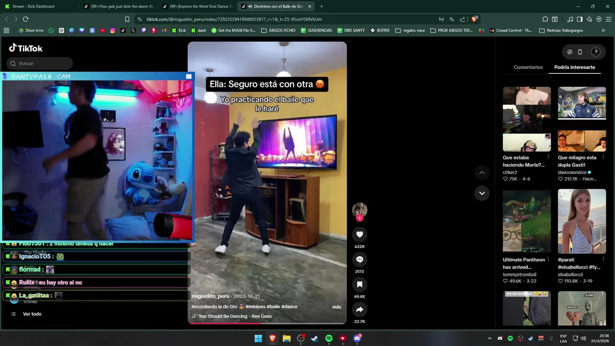
Task: Click the video progress bar
Action: (x=267, y=323)
